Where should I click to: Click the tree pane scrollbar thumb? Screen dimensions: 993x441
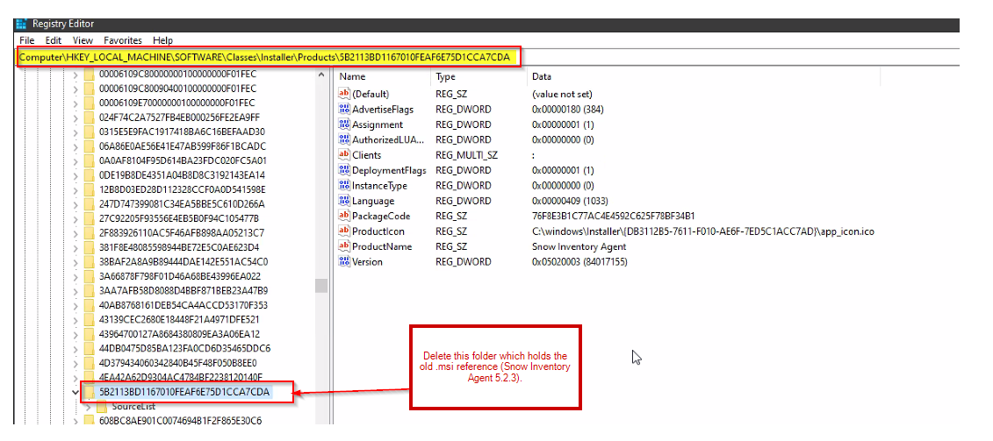click(x=321, y=286)
